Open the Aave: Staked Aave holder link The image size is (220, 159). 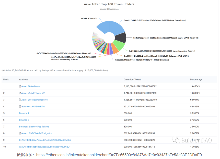click(31, 86)
